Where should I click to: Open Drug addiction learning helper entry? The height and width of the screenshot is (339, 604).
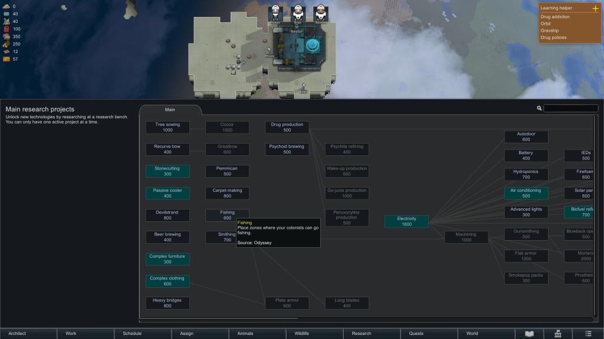(x=555, y=16)
